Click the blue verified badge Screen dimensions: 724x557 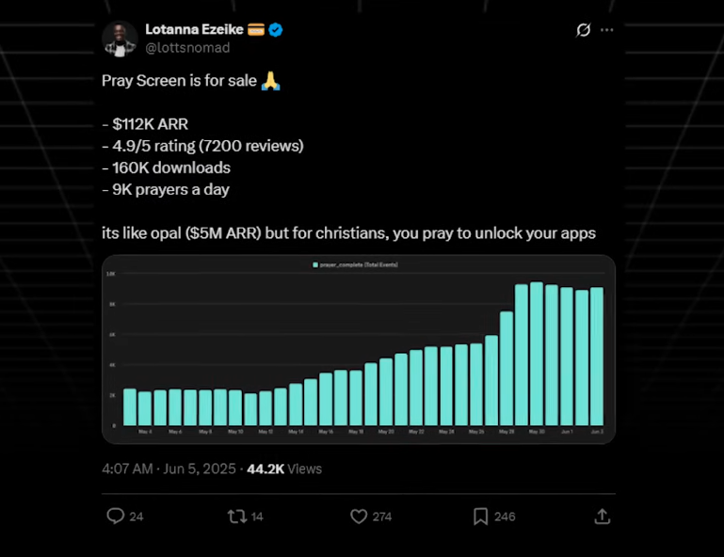[x=276, y=30]
